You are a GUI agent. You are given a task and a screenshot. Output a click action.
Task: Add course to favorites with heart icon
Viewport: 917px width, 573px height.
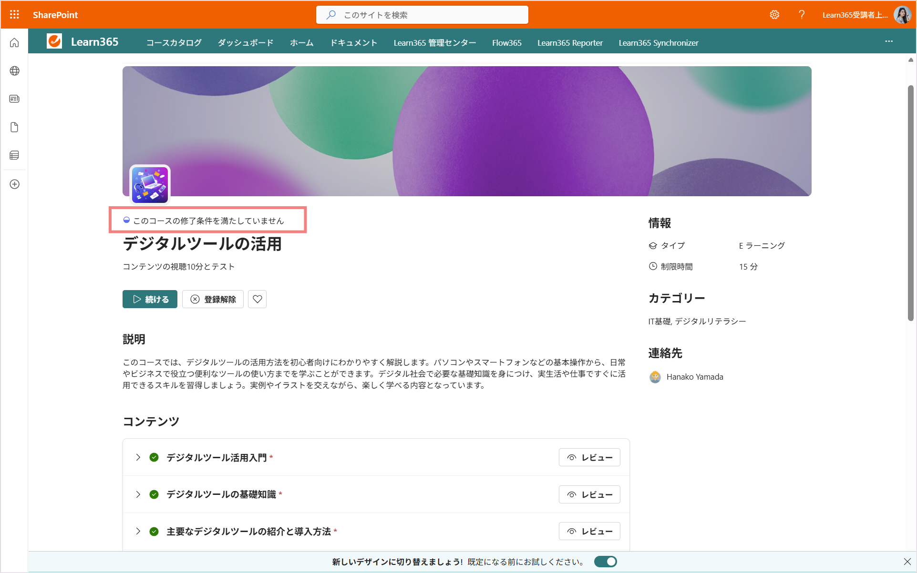(x=258, y=299)
